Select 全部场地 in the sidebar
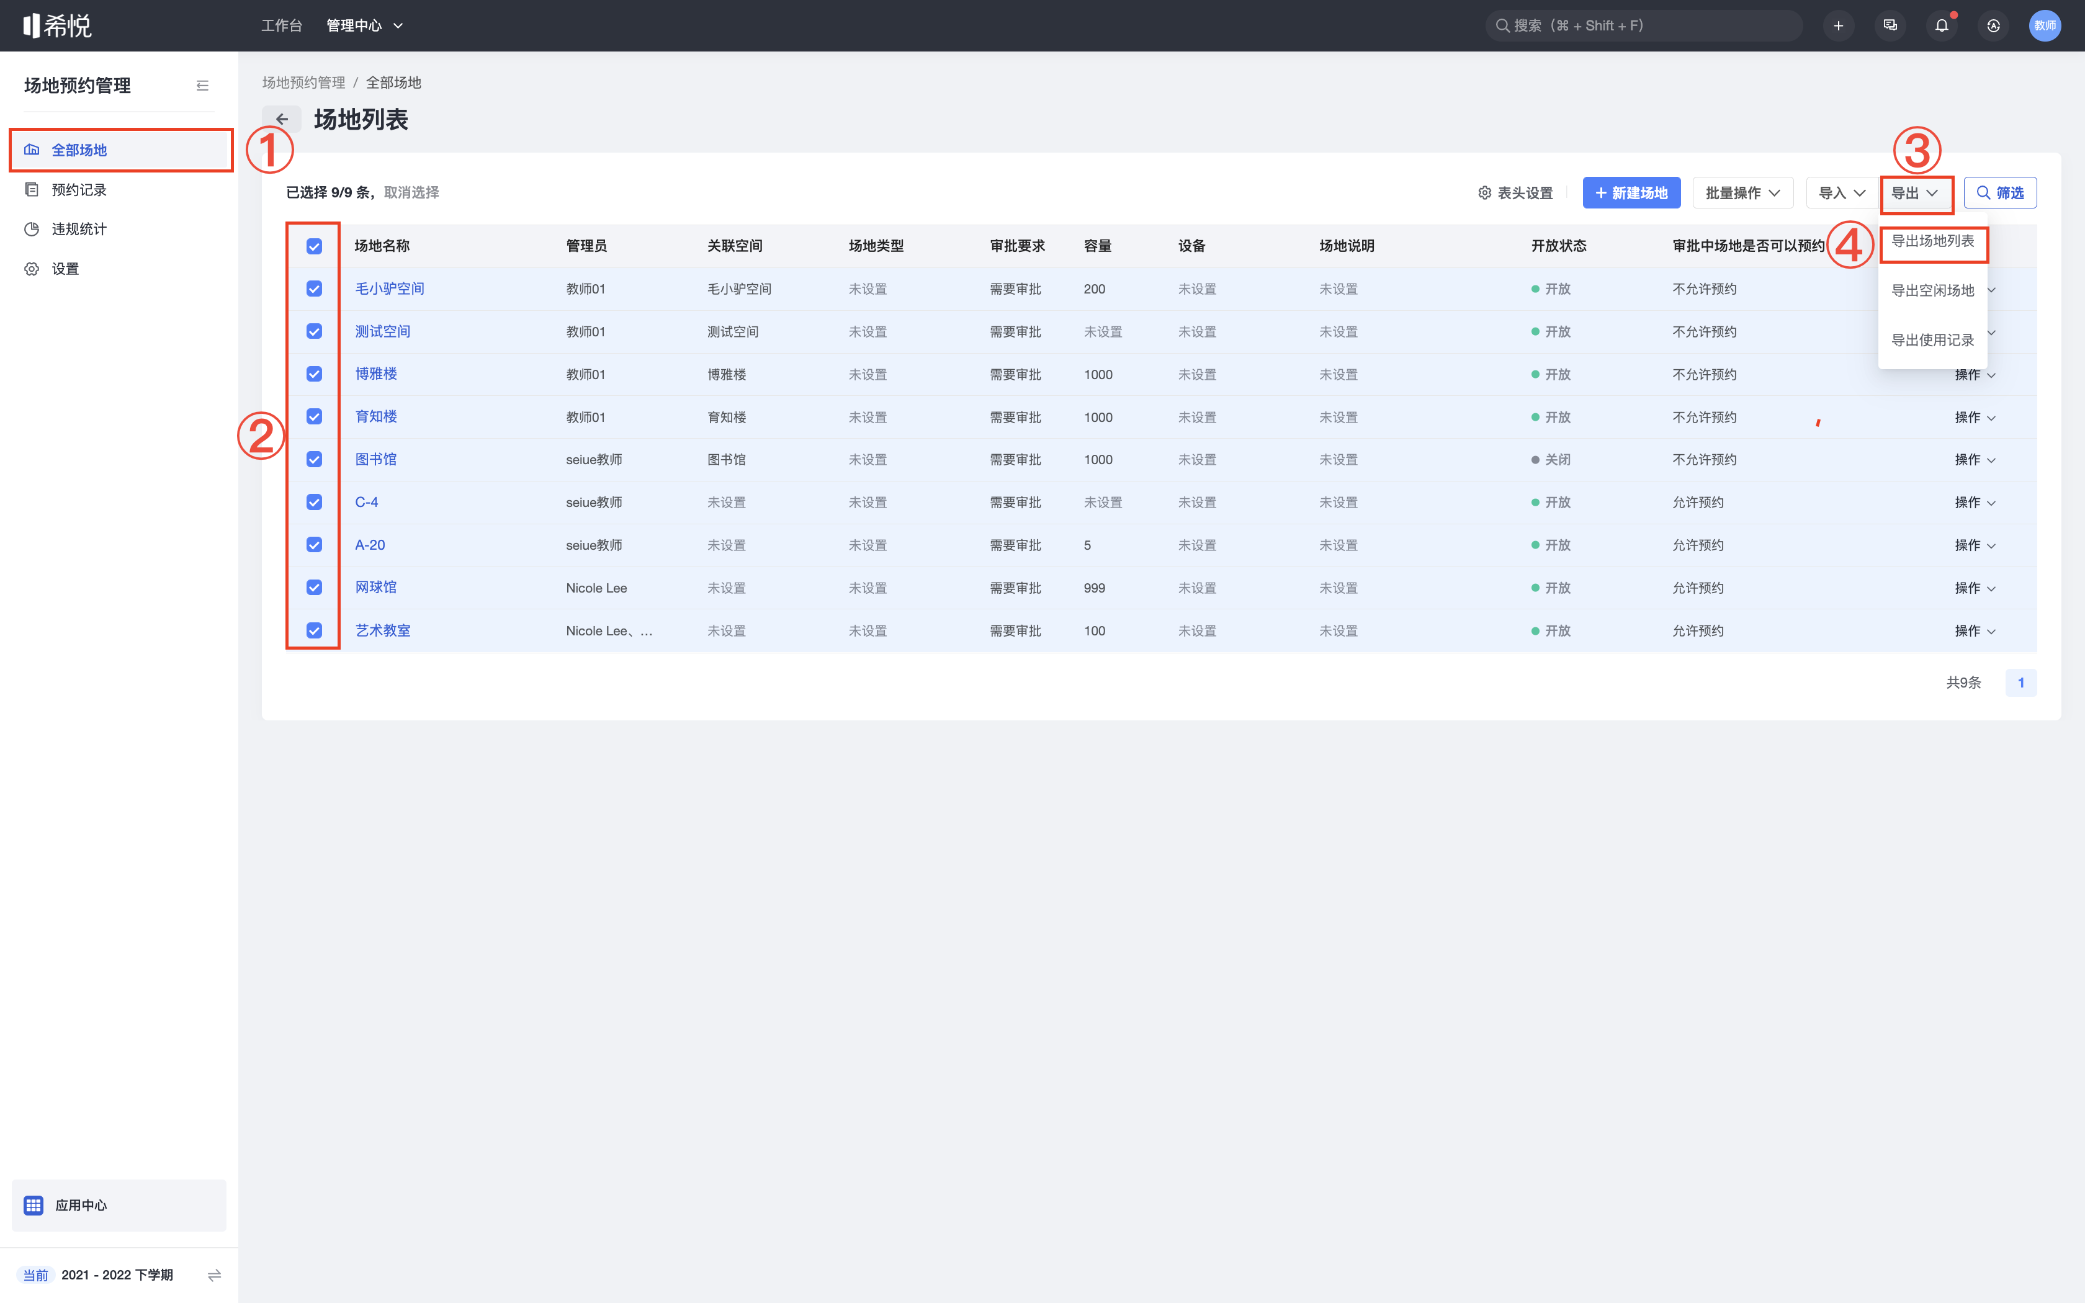2085x1303 pixels. (120, 150)
